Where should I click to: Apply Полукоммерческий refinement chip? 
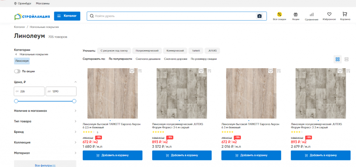point(147,51)
